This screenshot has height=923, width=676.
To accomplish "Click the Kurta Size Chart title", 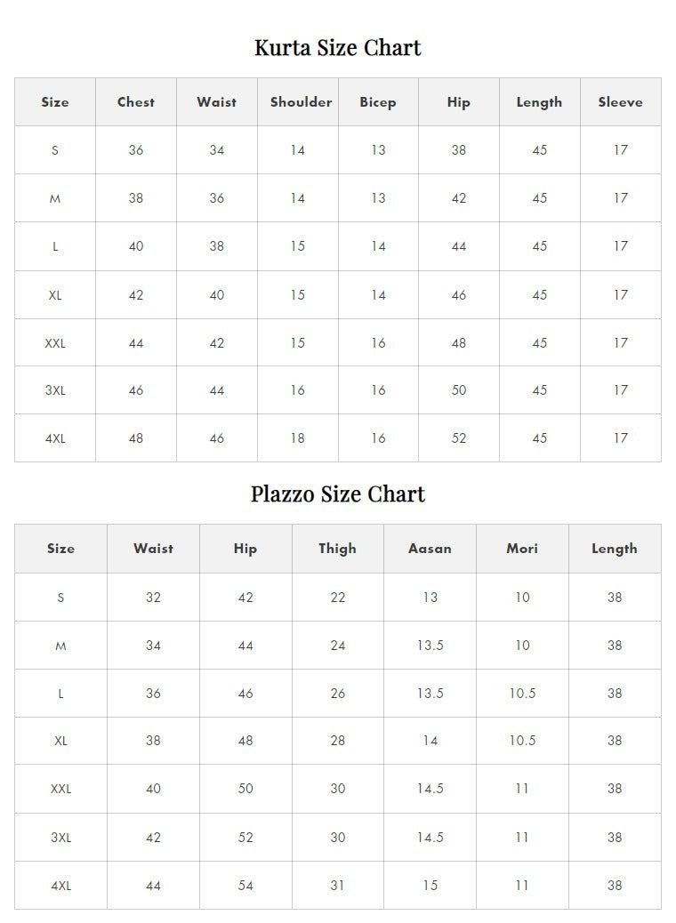I will click(337, 48).
